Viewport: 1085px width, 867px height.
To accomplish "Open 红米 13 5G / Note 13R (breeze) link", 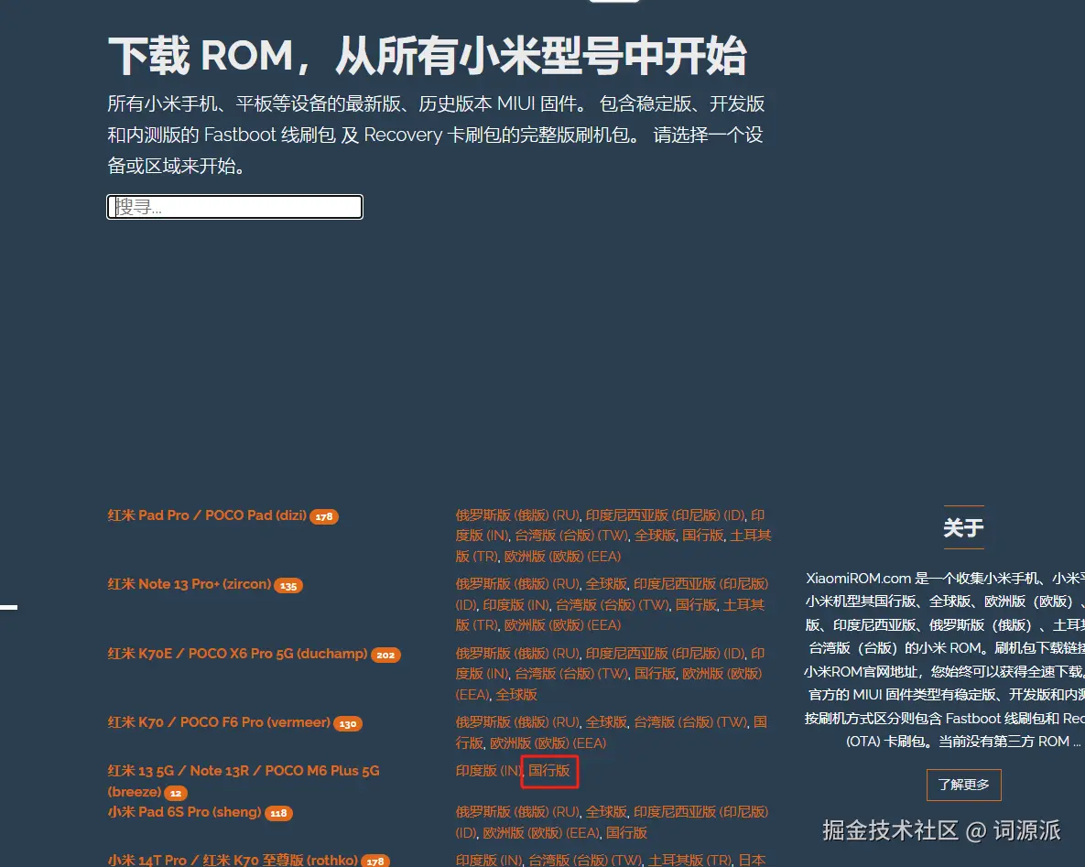I will 243,781.
